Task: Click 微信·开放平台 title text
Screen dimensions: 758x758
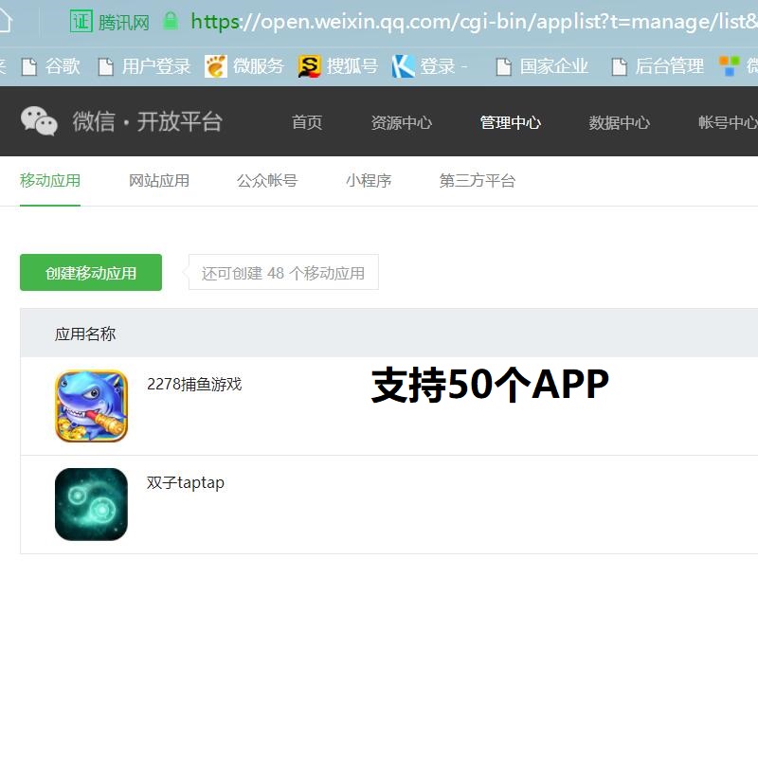Action: pos(148,121)
